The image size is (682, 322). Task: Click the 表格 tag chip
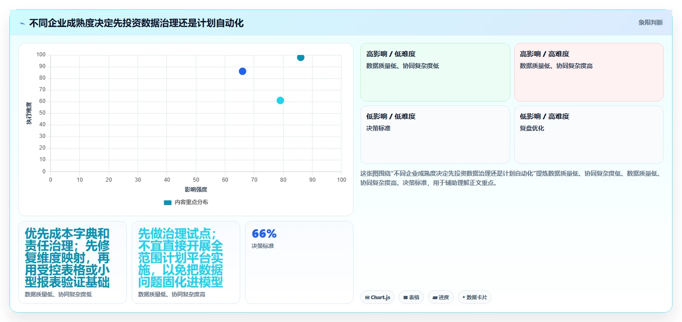411,297
